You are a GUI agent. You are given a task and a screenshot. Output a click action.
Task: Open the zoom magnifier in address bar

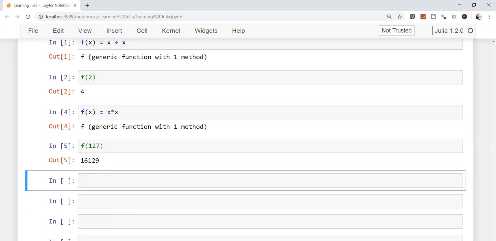point(389,17)
